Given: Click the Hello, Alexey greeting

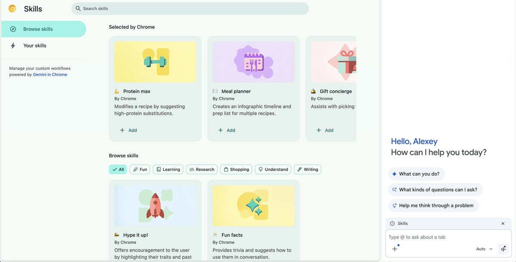Looking at the screenshot, I should coord(414,141).
